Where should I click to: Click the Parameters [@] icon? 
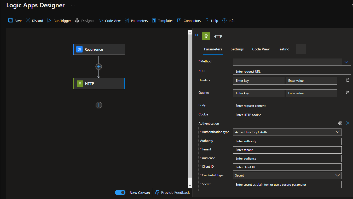[x=127, y=21]
